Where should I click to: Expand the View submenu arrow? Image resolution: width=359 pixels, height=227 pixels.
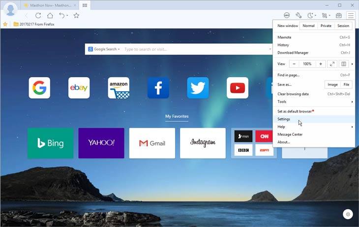click(x=352, y=64)
